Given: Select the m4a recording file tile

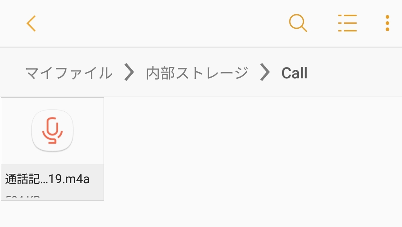Looking at the screenshot, I should 52,149.
